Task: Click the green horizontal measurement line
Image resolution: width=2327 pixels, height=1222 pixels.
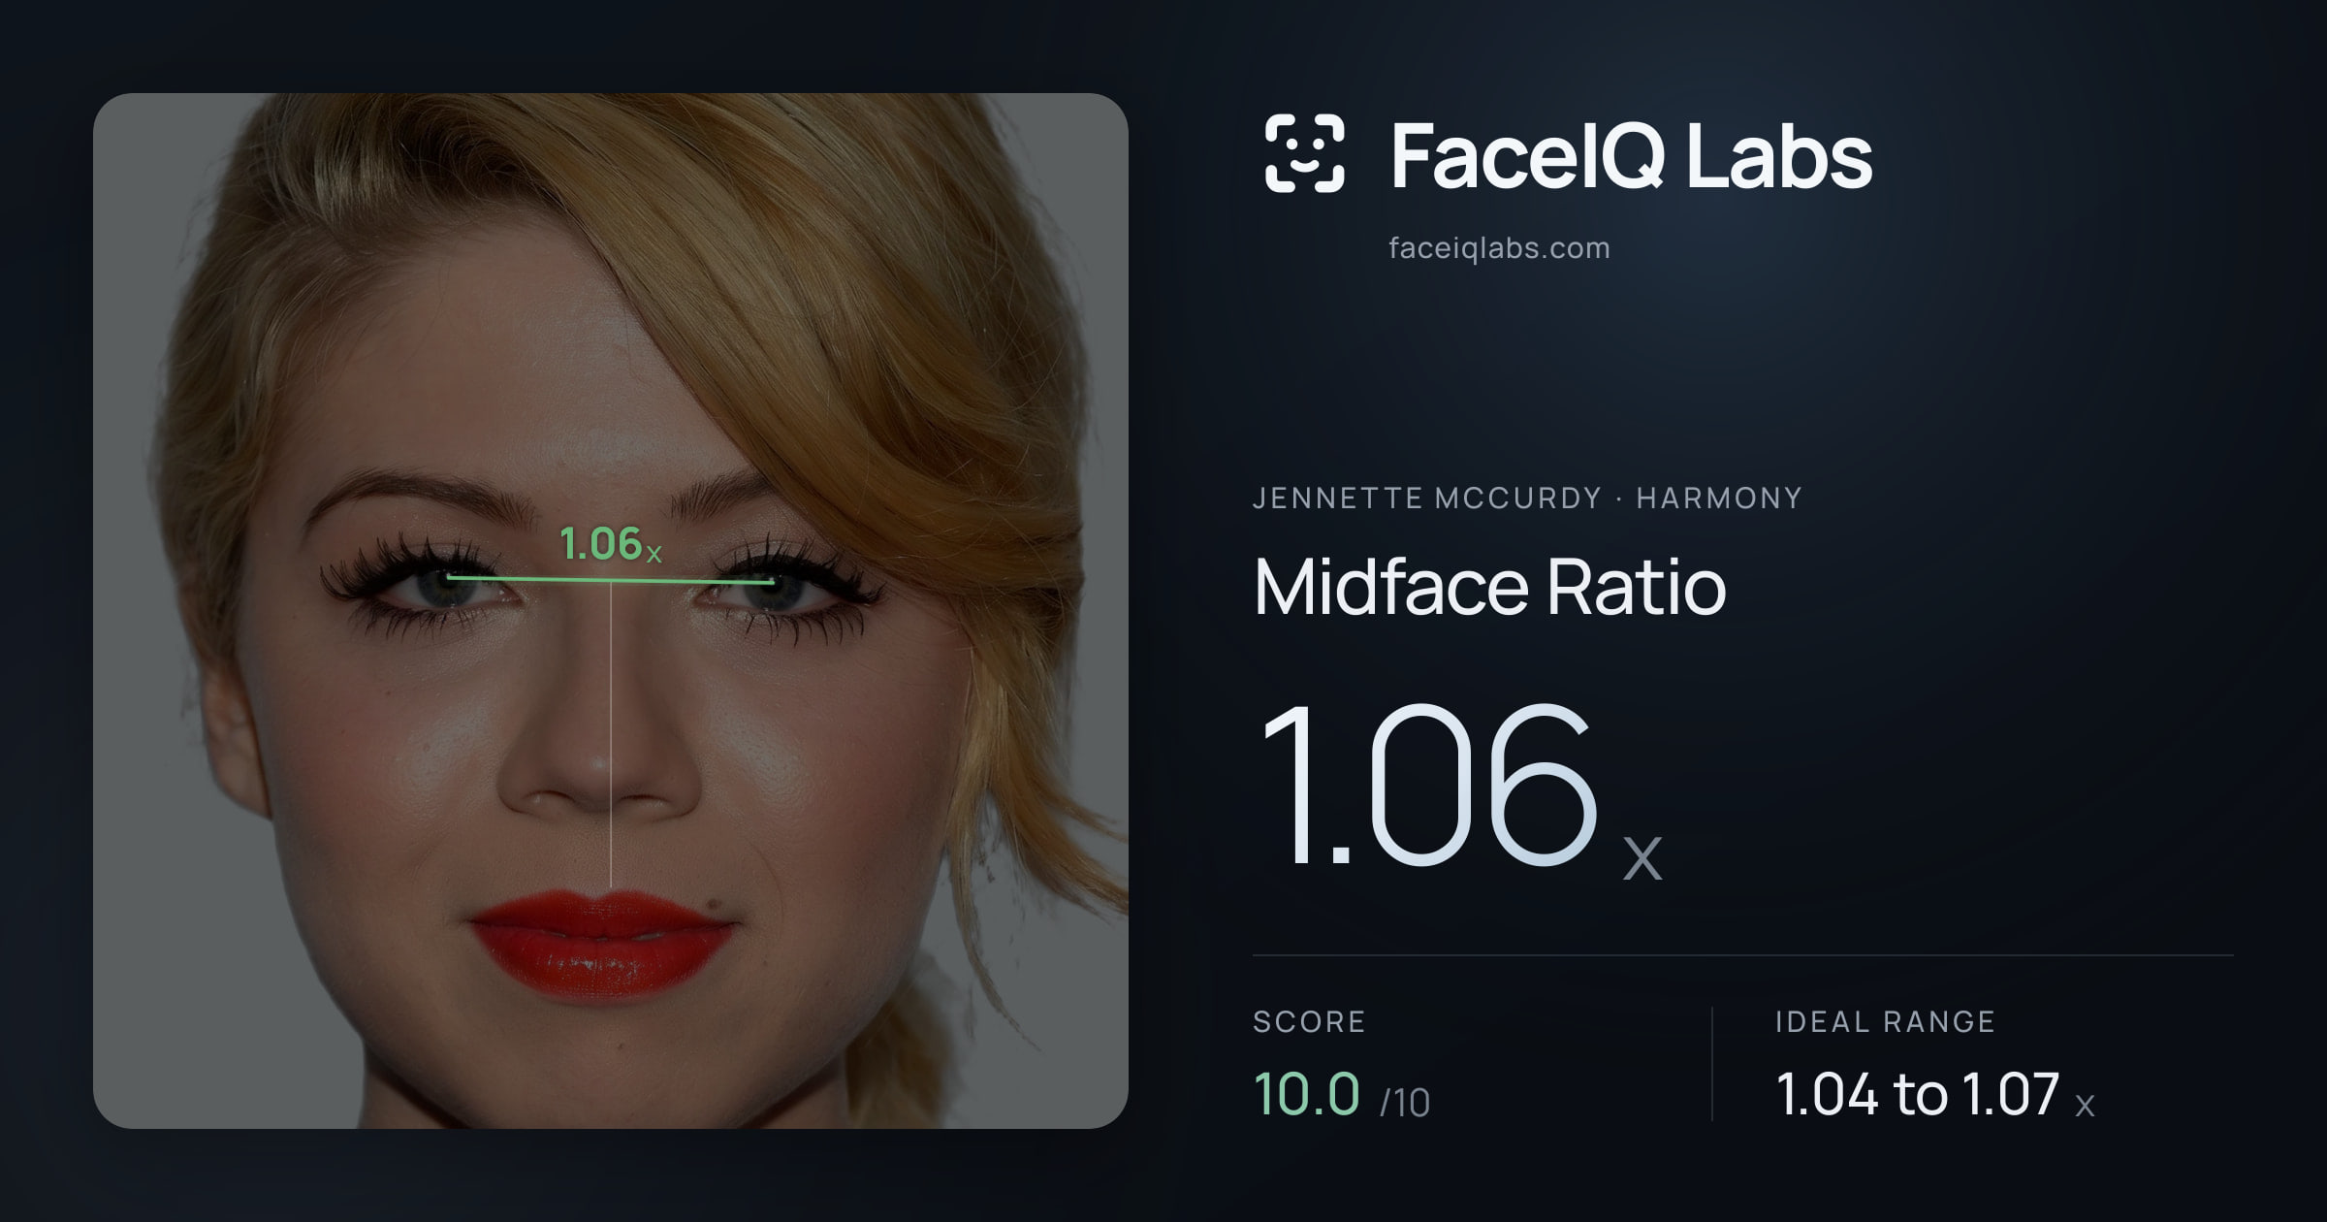Action: 611,580
